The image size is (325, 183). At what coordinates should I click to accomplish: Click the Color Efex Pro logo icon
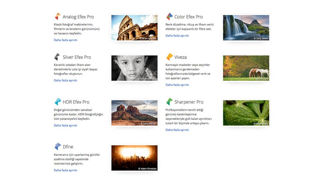(169, 17)
